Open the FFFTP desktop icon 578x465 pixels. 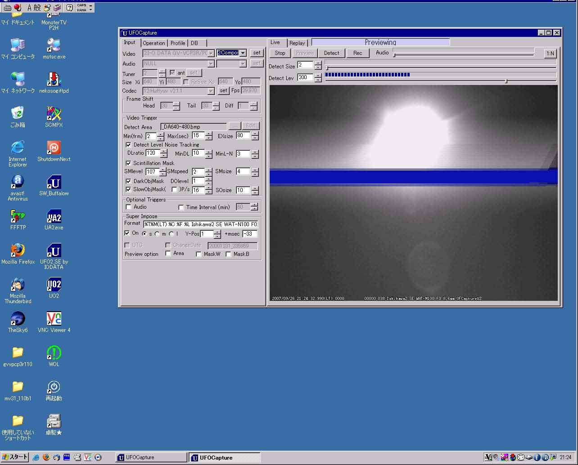pyautogui.click(x=18, y=217)
